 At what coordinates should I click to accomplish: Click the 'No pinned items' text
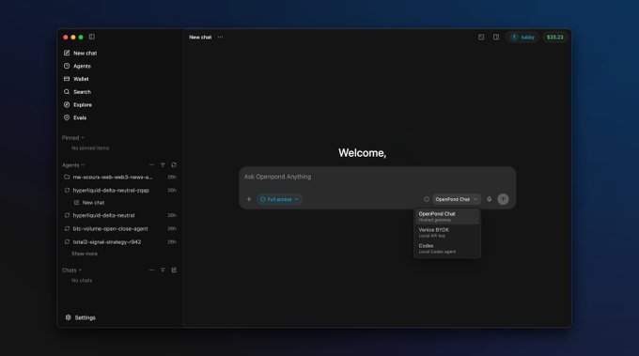[90, 148]
